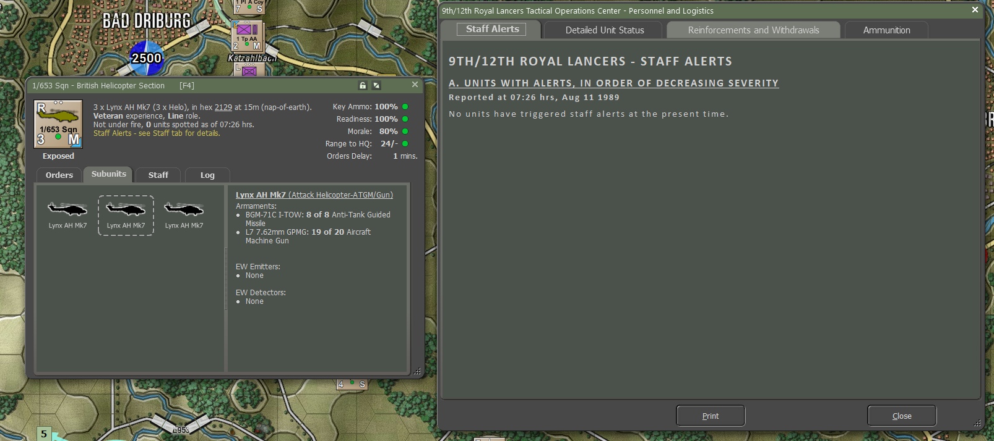Click the Katzahlbach map label
994x441 pixels.
(252, 58)
